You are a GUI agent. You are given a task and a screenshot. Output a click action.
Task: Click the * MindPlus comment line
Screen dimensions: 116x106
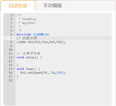pyautogui.click(x=27, y=19)
